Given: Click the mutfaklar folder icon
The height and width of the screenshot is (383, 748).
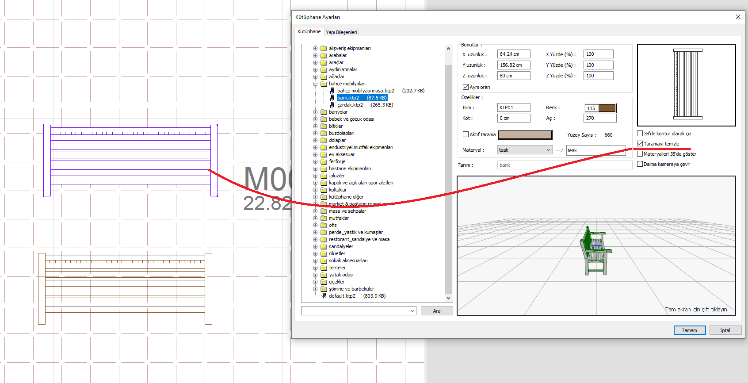Looking at the screenshot, I should [x=324, y=218].
